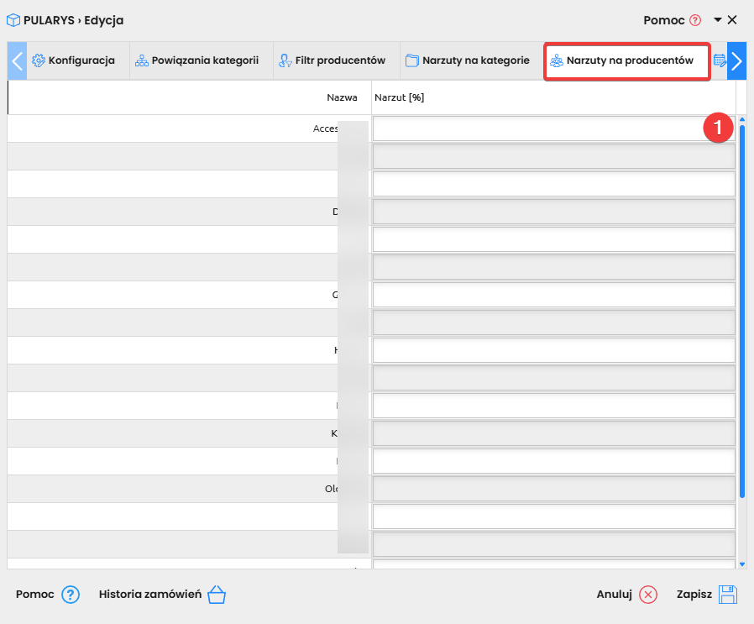Click the PULARYS cube icon in title
This screenshot has height=624, width=754.
pos(13,20)
